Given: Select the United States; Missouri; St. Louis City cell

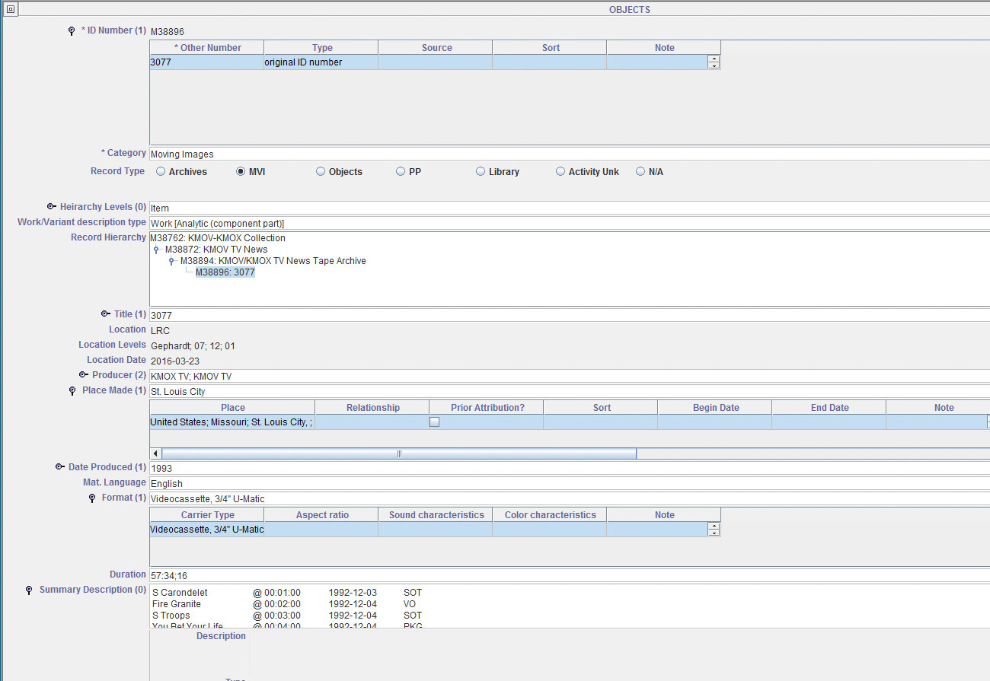Looking at the screenshot, I should click(x=232, y=422).
